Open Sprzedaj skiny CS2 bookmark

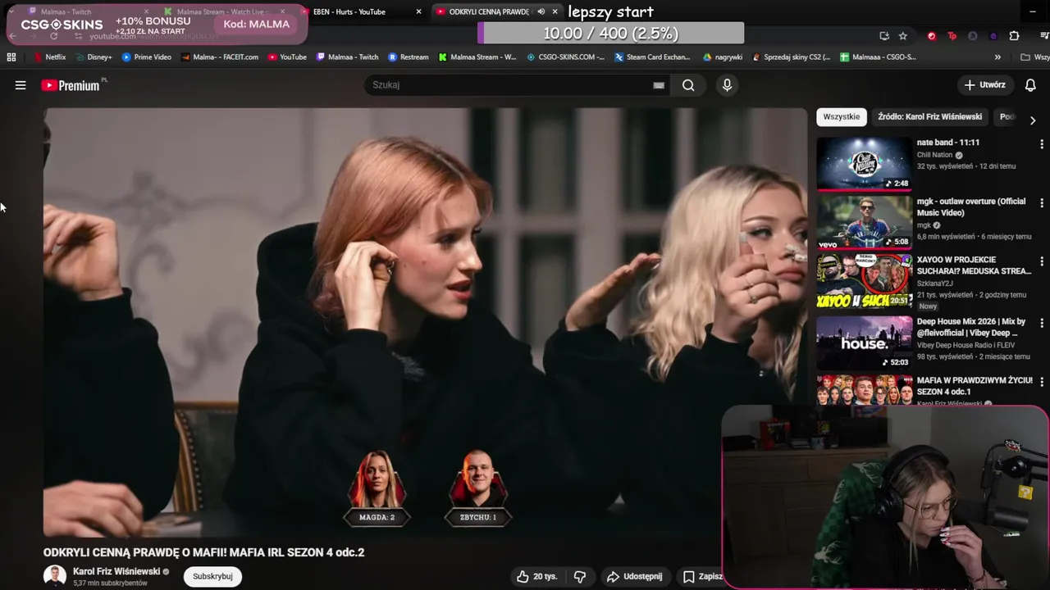click(x=791, y=57)
